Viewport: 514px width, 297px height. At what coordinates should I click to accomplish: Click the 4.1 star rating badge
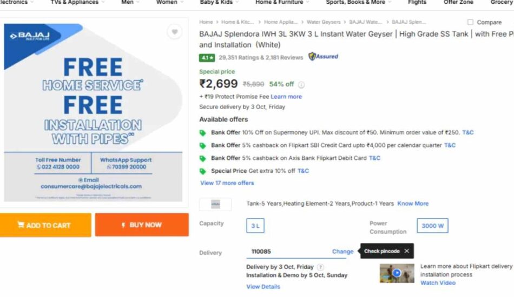click(x=207, y=57)
